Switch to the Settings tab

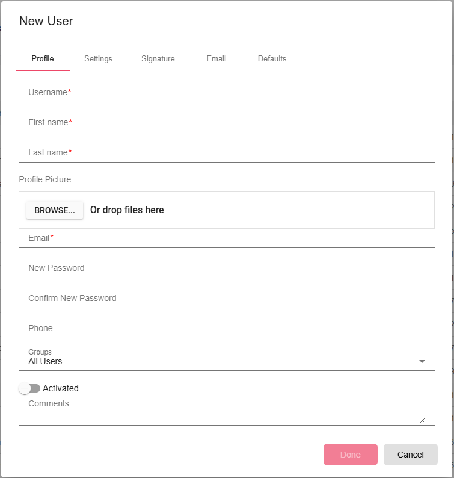click(98, 58)
